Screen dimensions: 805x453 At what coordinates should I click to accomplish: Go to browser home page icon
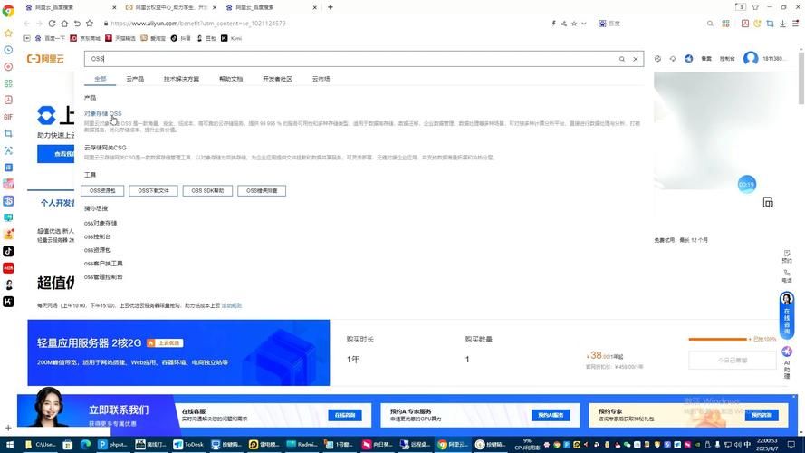pyautogui.click(x=64, y=24)
